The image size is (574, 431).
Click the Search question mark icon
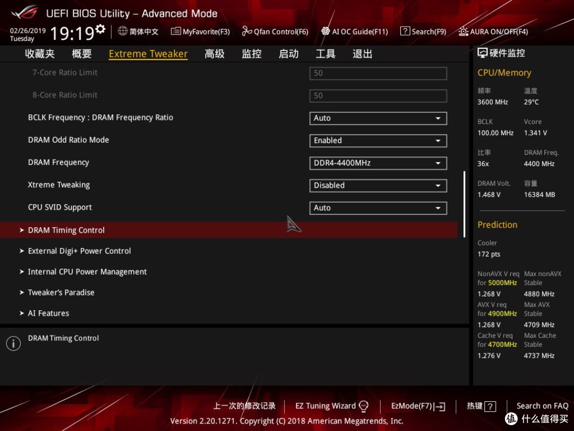(405, 31)
